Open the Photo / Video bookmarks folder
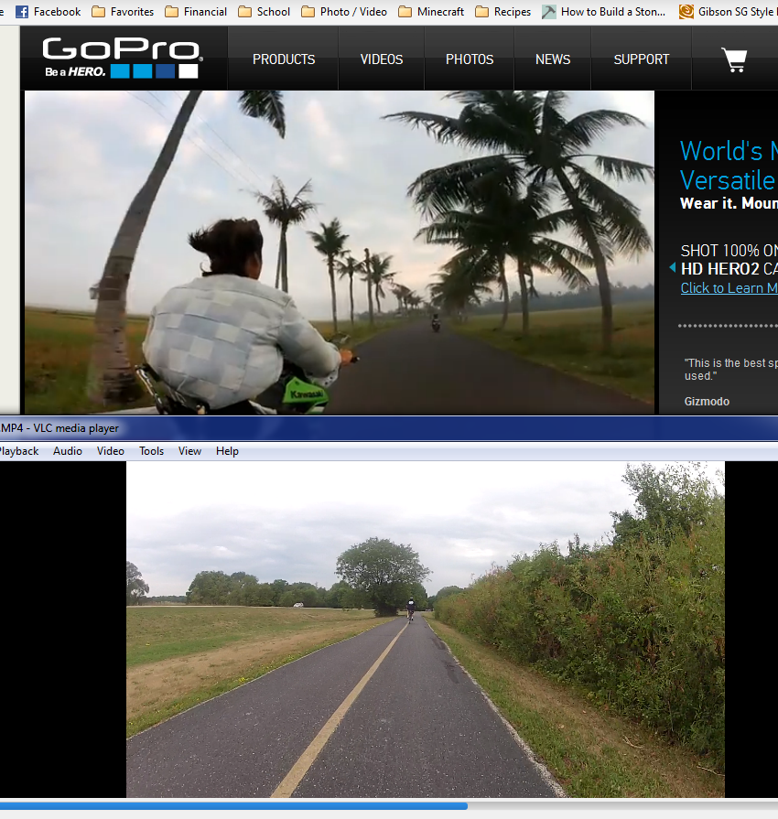 coord(344,12)
